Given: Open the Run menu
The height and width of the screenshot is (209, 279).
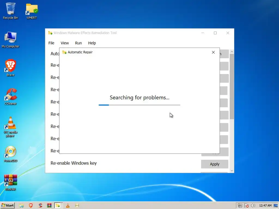Looking at the screenshot, I should pos(78,43).
